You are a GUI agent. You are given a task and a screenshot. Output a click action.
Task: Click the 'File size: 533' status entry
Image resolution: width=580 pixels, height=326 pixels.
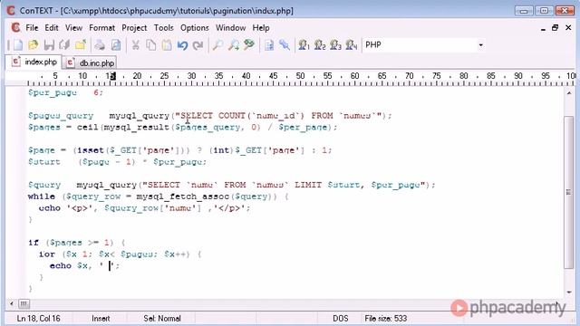click(385, 318)
